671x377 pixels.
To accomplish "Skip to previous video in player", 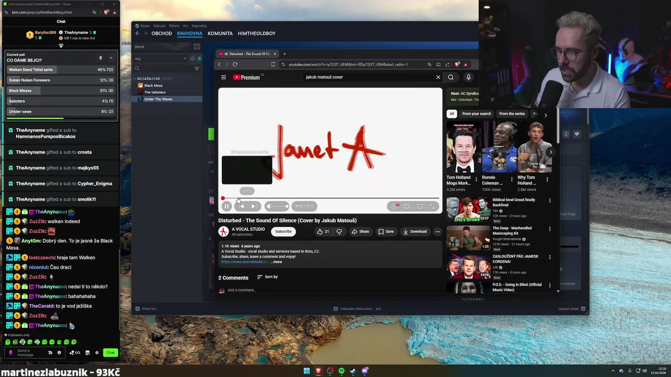I will coord(241,206).
